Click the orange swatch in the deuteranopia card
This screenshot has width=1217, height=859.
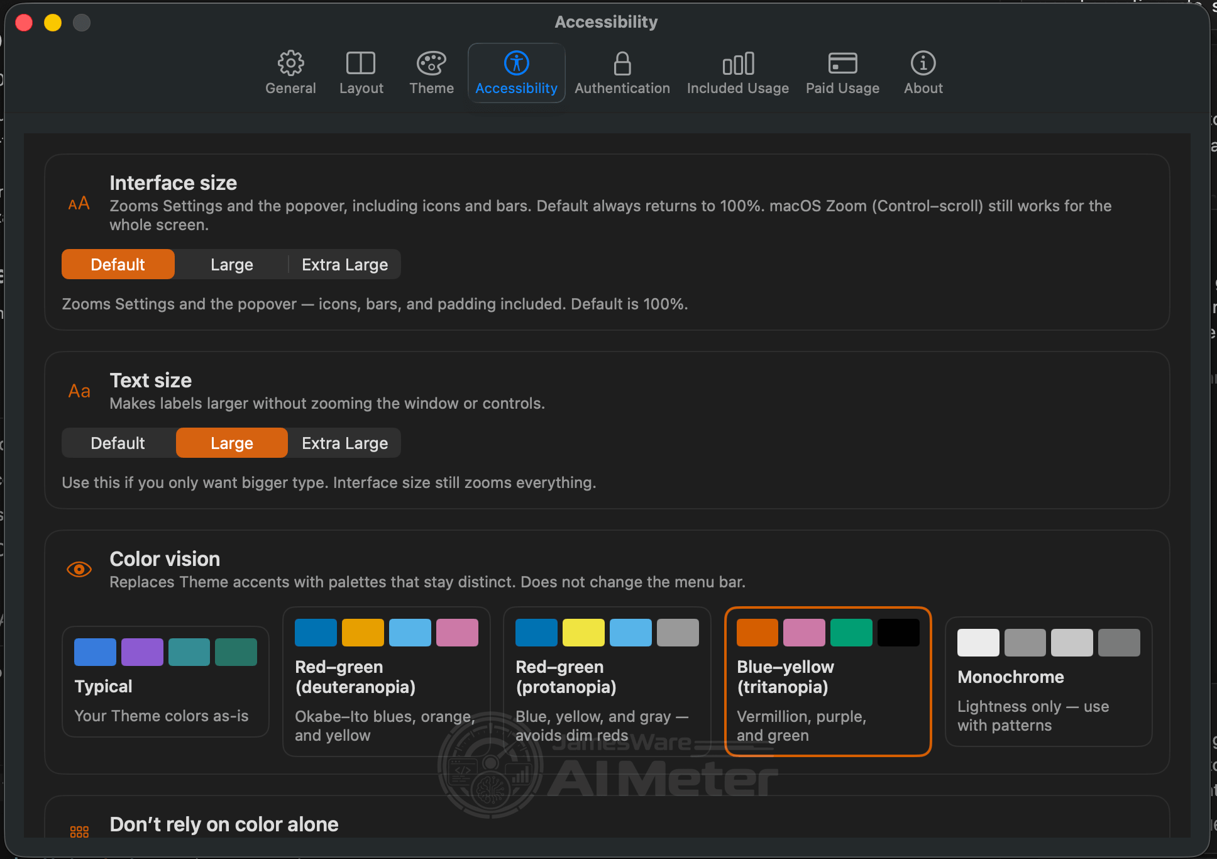tap(363, 633)
